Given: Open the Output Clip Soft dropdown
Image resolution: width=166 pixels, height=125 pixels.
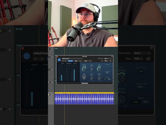Looking at the screenshot, I should pyautogui.click(x=107, y=73).
